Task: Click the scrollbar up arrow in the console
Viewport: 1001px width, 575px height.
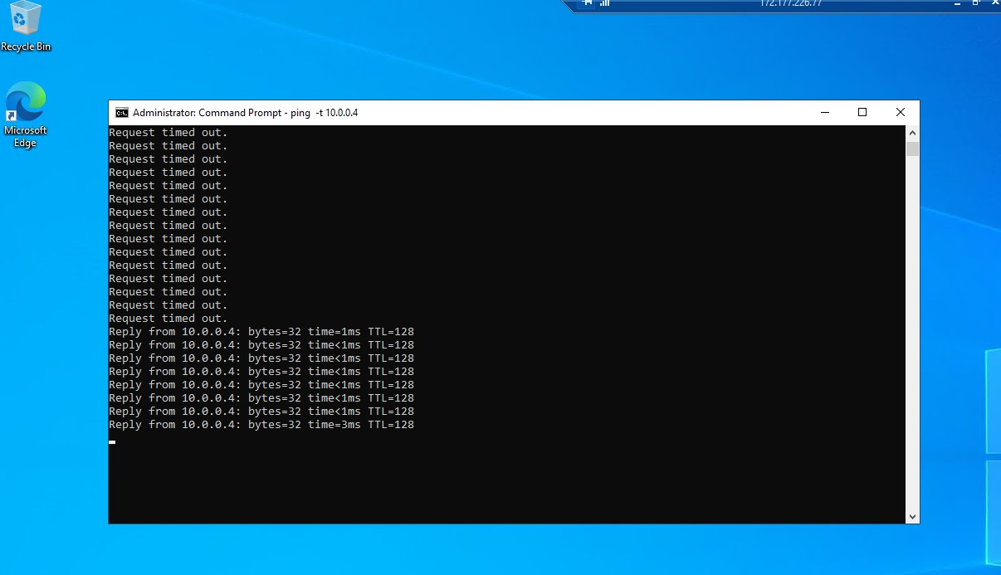Action: (x=912, y=131)
